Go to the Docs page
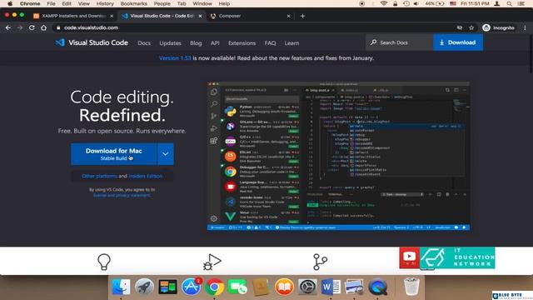533x300 pixels. [x=144, y=43]
